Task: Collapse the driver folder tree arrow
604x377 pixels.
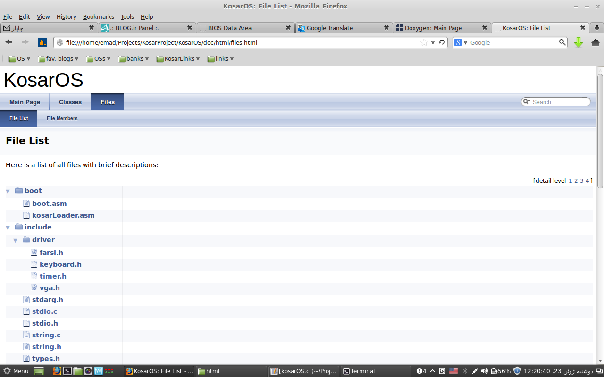Action: (x=16, y=240)
